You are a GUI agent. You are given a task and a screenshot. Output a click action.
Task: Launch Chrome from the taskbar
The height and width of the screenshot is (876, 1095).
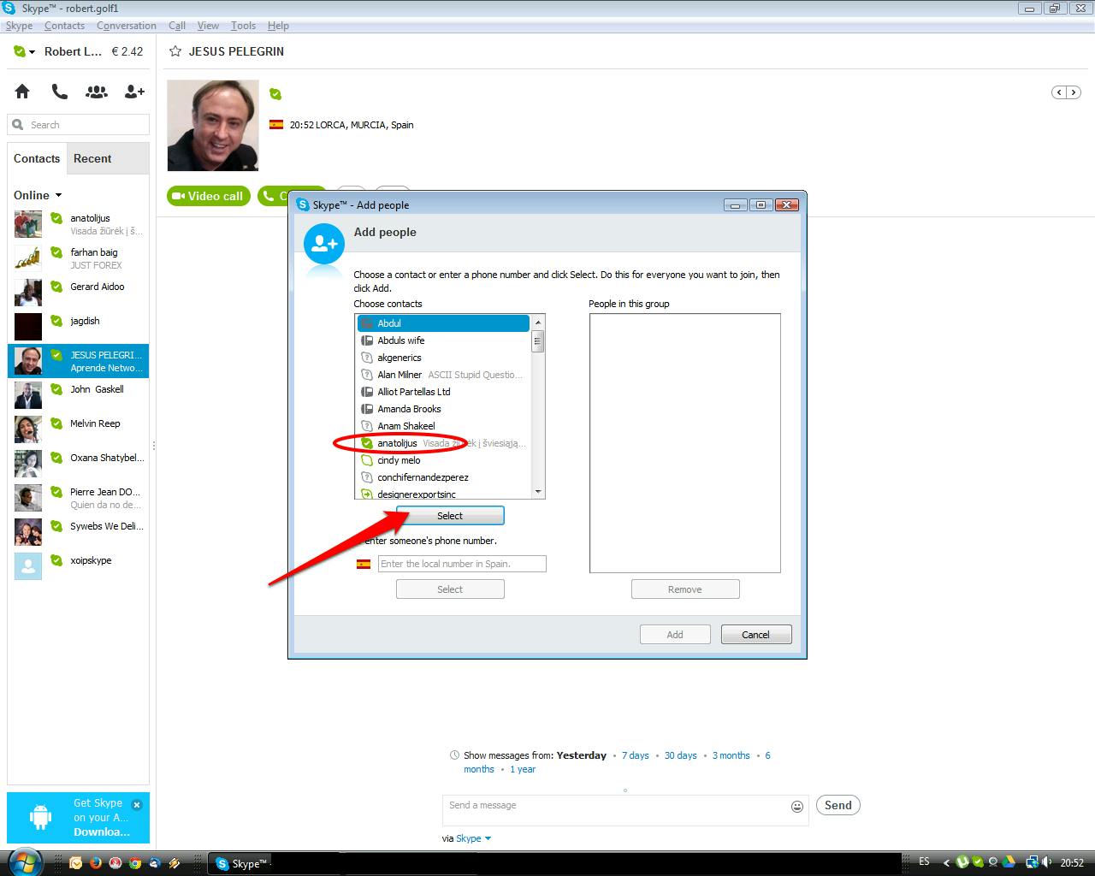click(134, 863)
